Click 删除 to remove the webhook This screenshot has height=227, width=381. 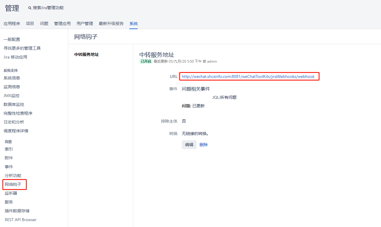point(204,145)
